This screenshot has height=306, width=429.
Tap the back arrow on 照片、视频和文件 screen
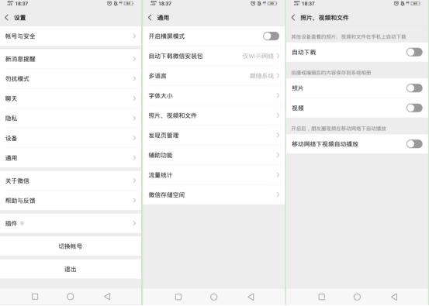293,18
